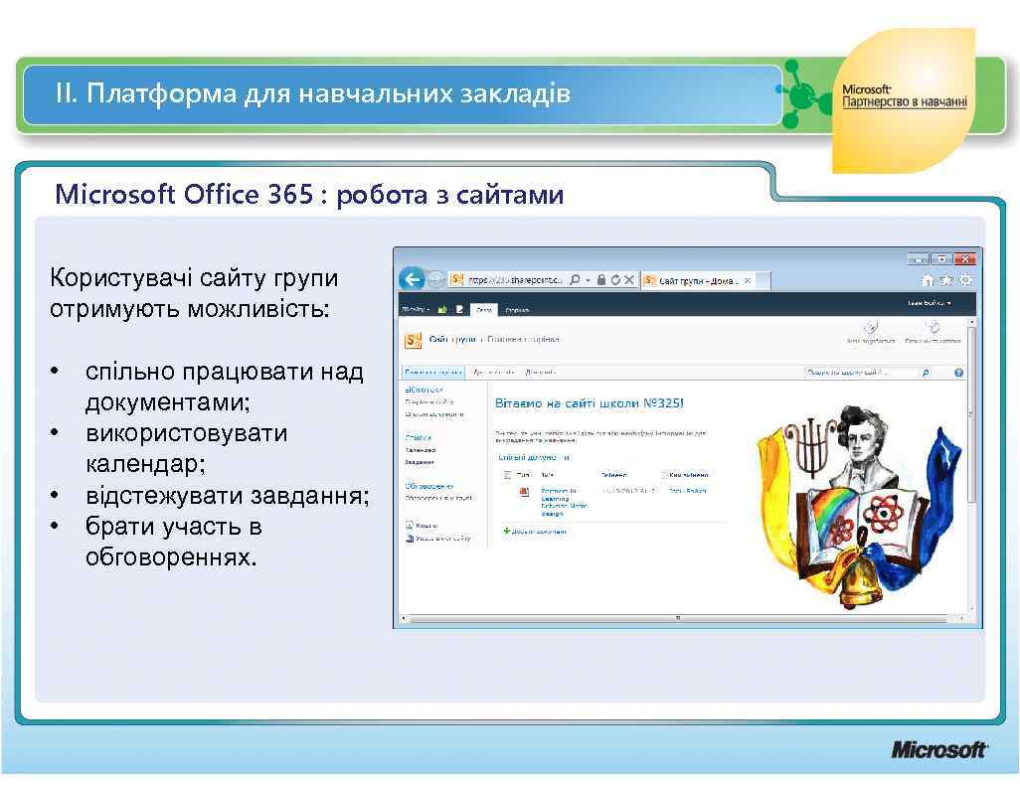
Task: Click the address bar search magnifier icon
Action: 575,279
